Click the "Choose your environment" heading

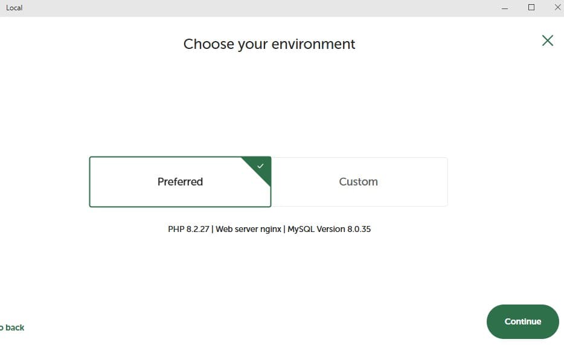tap(269, 44)
